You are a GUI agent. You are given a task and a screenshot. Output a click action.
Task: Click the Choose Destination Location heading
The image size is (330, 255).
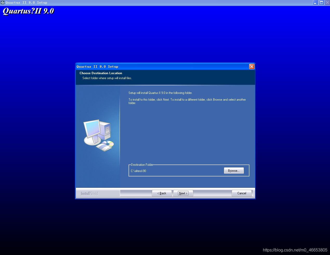[101, 73]
